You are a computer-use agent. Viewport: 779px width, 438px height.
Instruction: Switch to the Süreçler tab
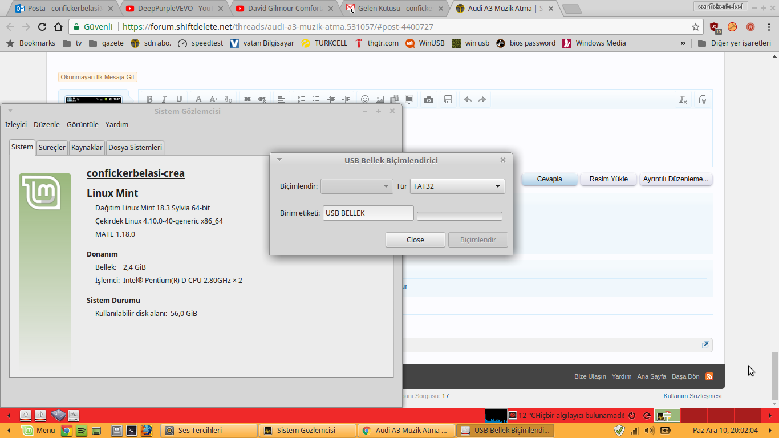click(52, 148)
